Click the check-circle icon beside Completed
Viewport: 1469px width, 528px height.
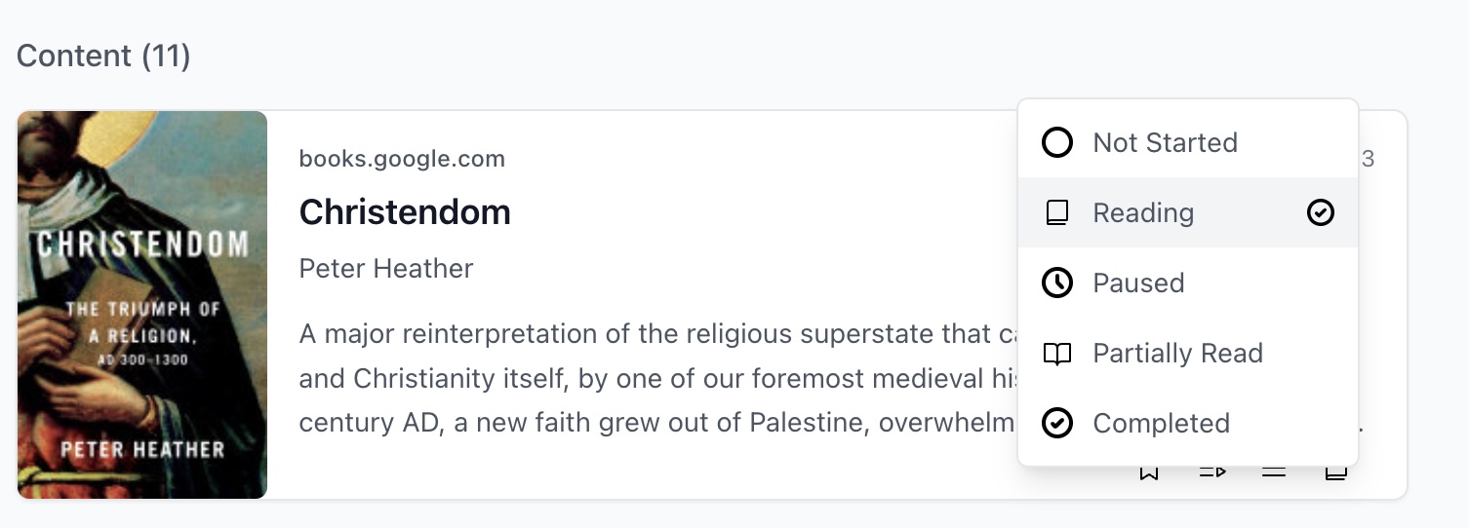(x=1057, y=423)
